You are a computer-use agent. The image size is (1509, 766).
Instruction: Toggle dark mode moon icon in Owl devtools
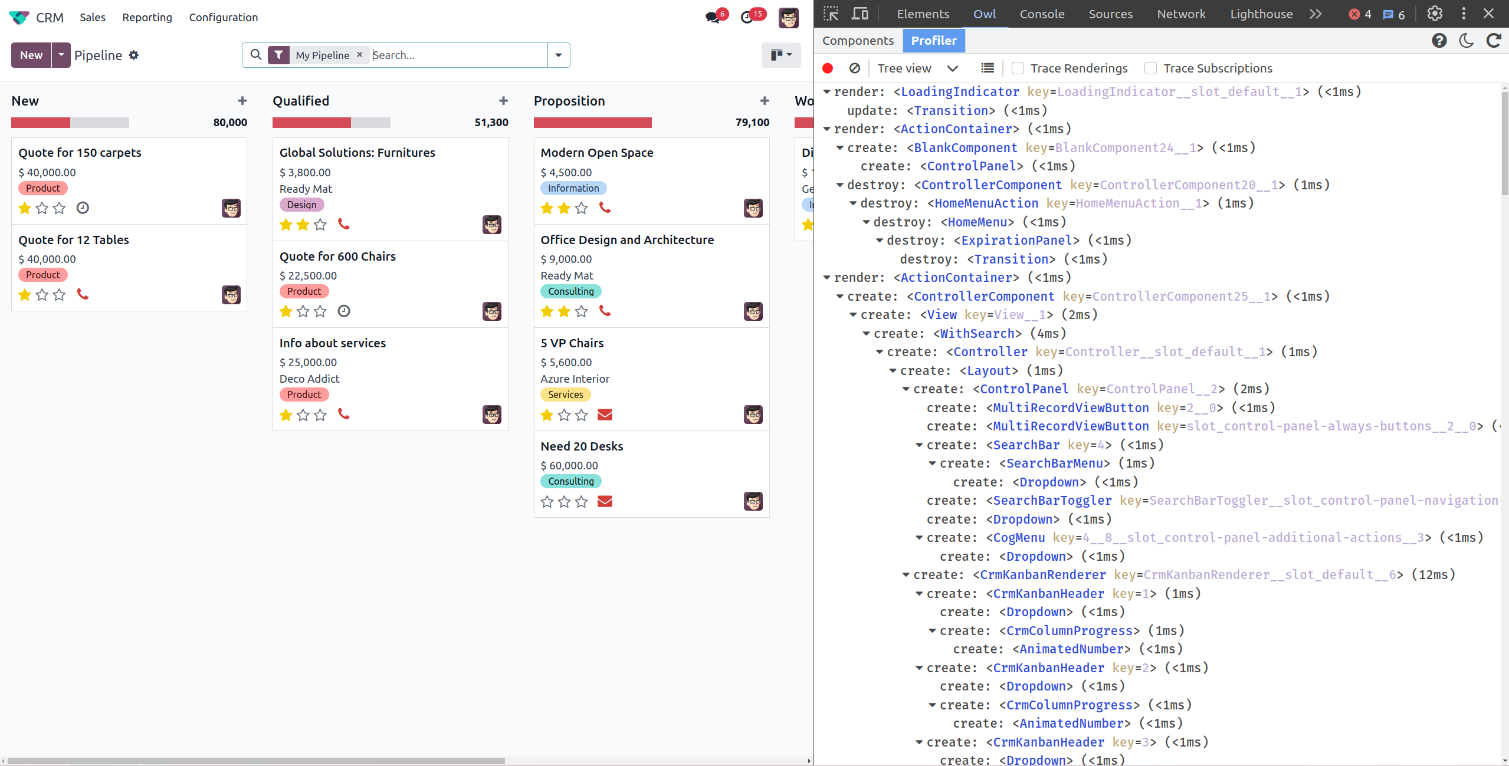point(1467,41)
